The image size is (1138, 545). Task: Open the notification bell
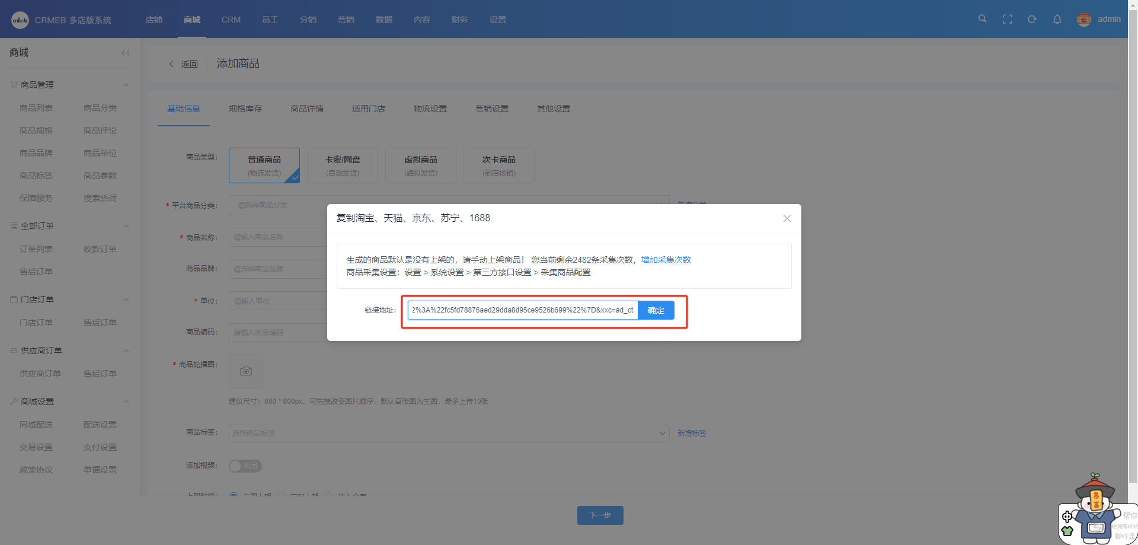point(1057,19)
